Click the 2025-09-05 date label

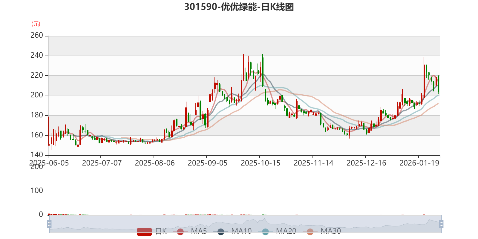(208, 163)
